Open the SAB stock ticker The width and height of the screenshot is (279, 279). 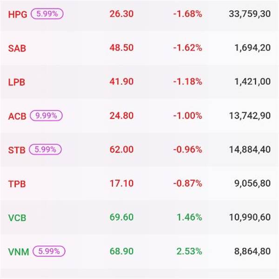(17, 48)
